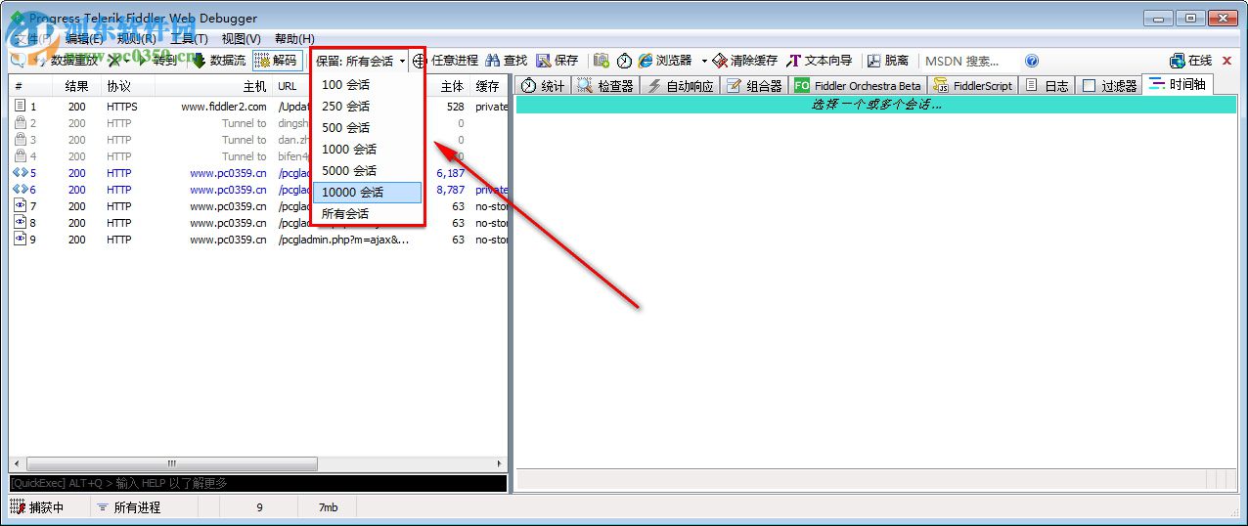
Task: Select session 5 www.pc0359.cn row
Action: click(258, 173)
